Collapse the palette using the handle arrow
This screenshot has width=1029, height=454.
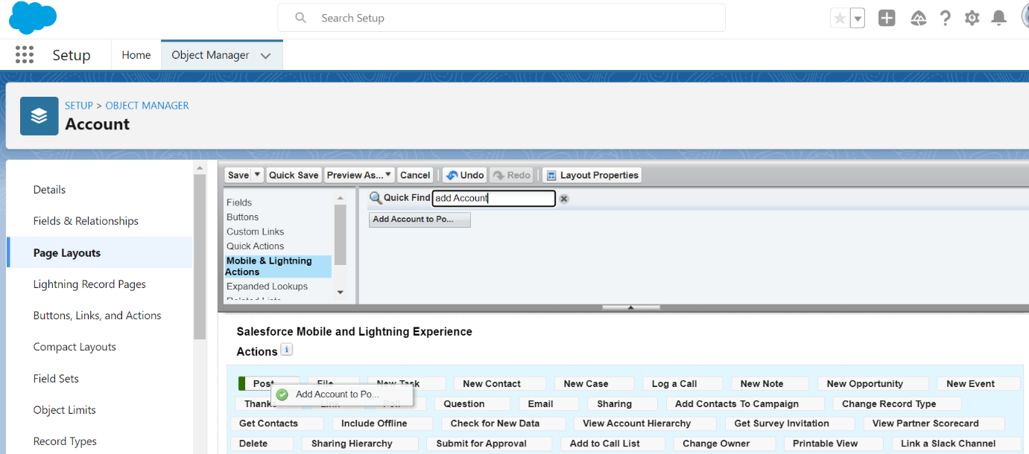tap(630, 307)
